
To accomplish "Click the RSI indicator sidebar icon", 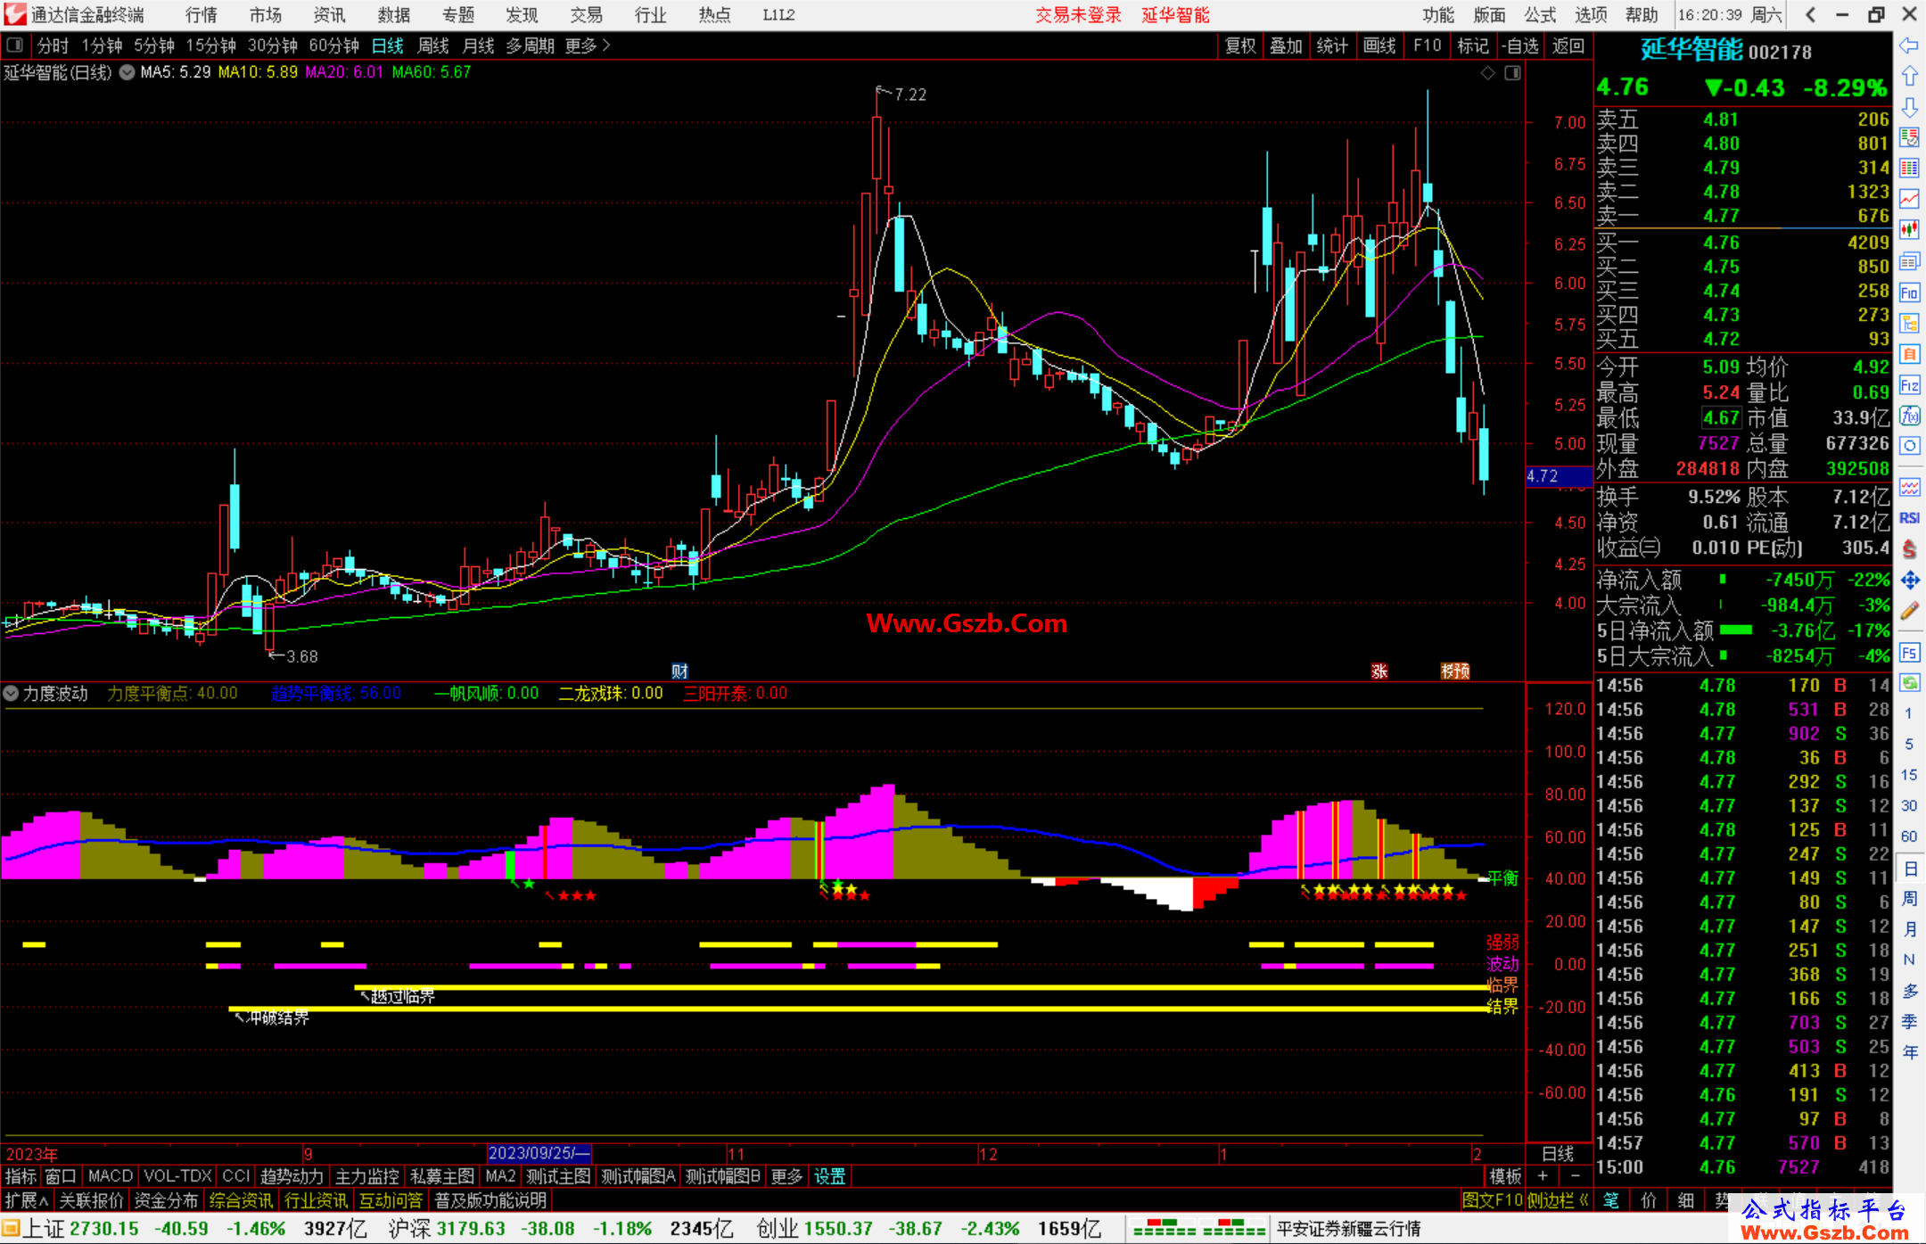I will point(1909,518).
